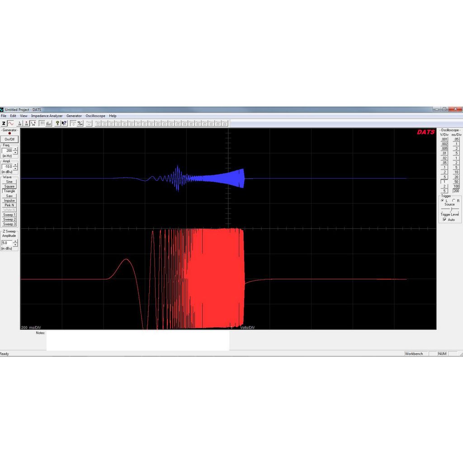Open the Help menu
Screen dimensions: 463x463
click(113, 116)
